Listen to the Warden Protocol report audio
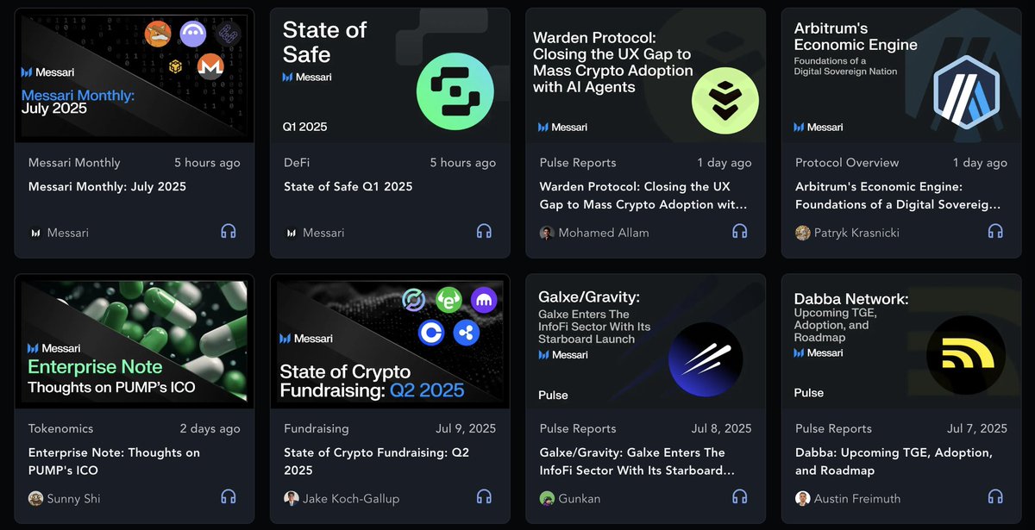This screenshot has width=1035, height=530. click(x=739, y=232)
